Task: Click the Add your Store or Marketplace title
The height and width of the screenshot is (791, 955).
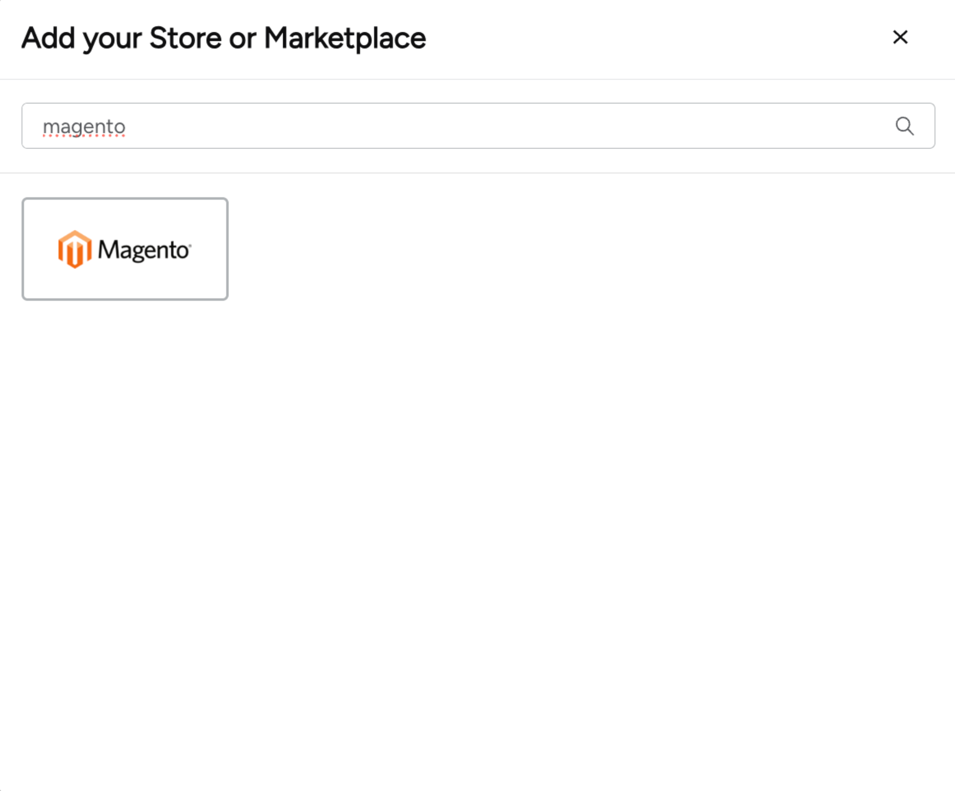Action: tap(223, 38)
